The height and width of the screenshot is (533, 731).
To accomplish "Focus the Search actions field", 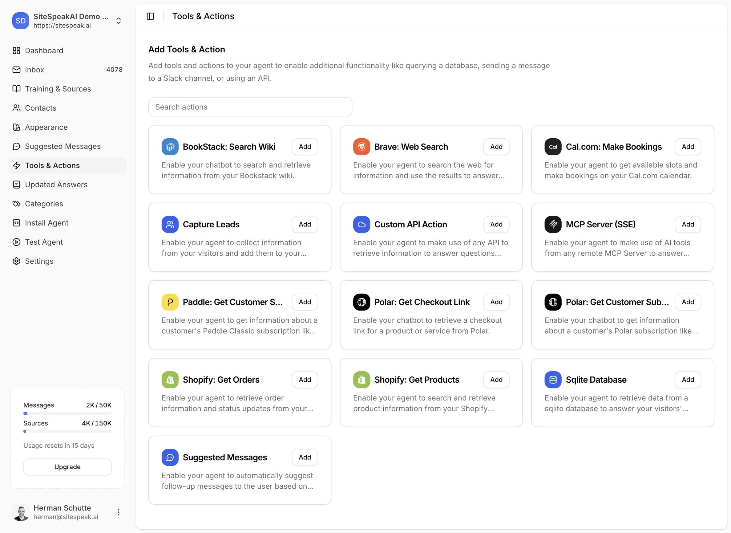I will click(x=250, y=107).
